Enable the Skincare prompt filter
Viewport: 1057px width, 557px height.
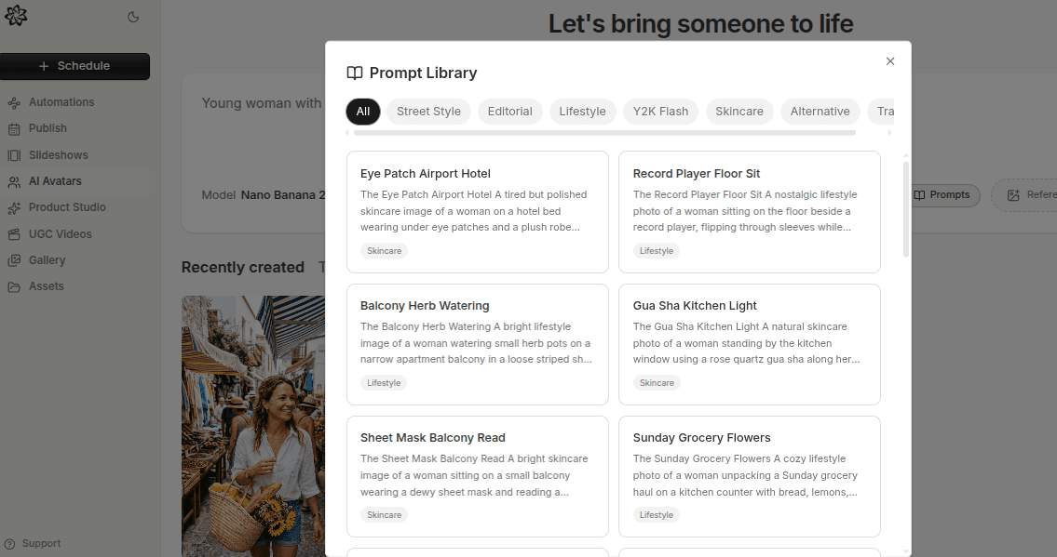coord(739,111)
